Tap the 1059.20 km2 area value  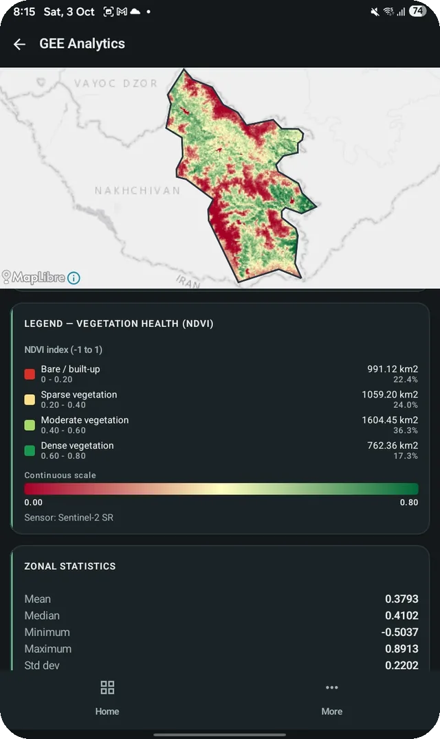[390, 394]
